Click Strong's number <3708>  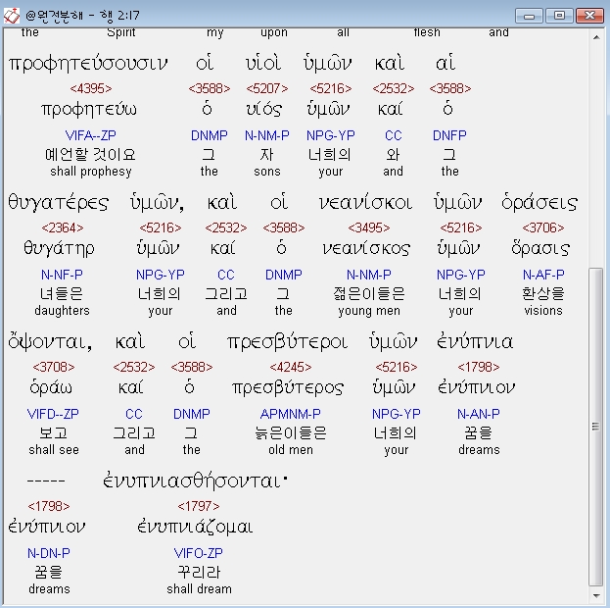point(54,367)
